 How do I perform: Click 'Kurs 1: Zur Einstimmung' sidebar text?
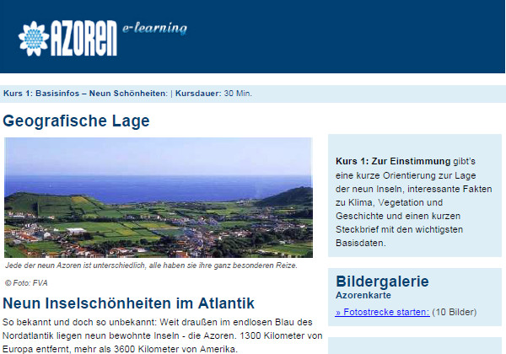(393, 161)
